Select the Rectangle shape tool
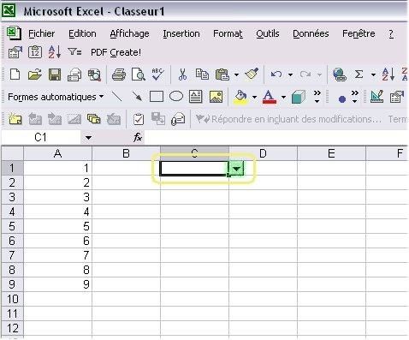Image resolution: width=409 pixels, height=340 pixels. 157,97
